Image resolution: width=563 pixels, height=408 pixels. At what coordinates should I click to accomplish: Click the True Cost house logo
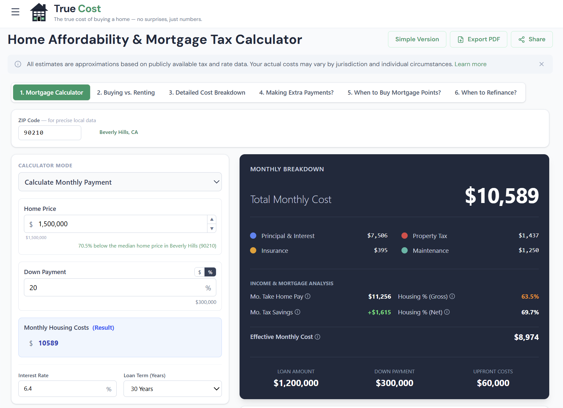click(x=39, y=12)
